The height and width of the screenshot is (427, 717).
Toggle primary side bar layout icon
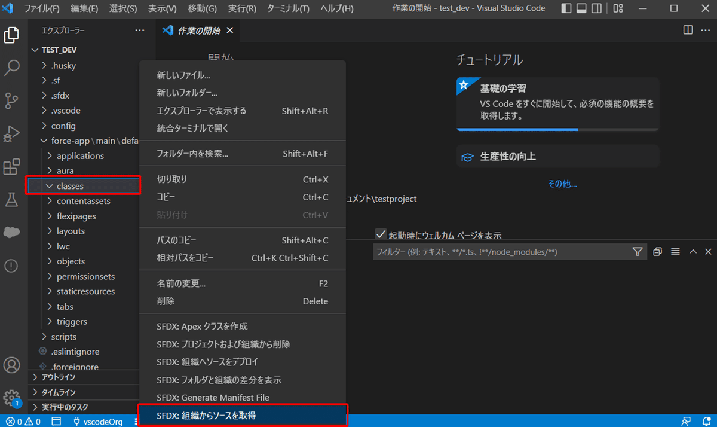click(x=566, y=9)
